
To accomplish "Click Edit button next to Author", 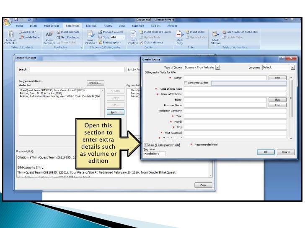I will pos(277,78).
